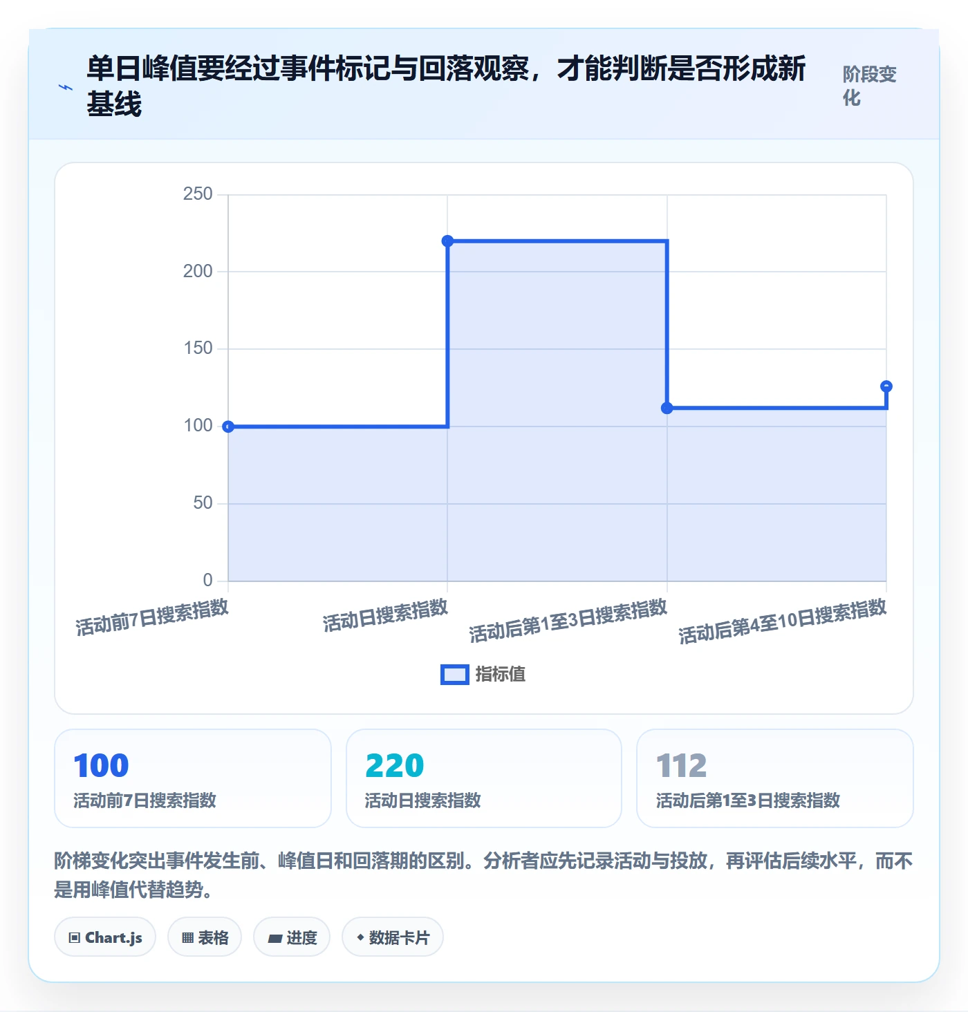Click the x-axis label 活动后第4至10日搜索指数

click(782, 621)
